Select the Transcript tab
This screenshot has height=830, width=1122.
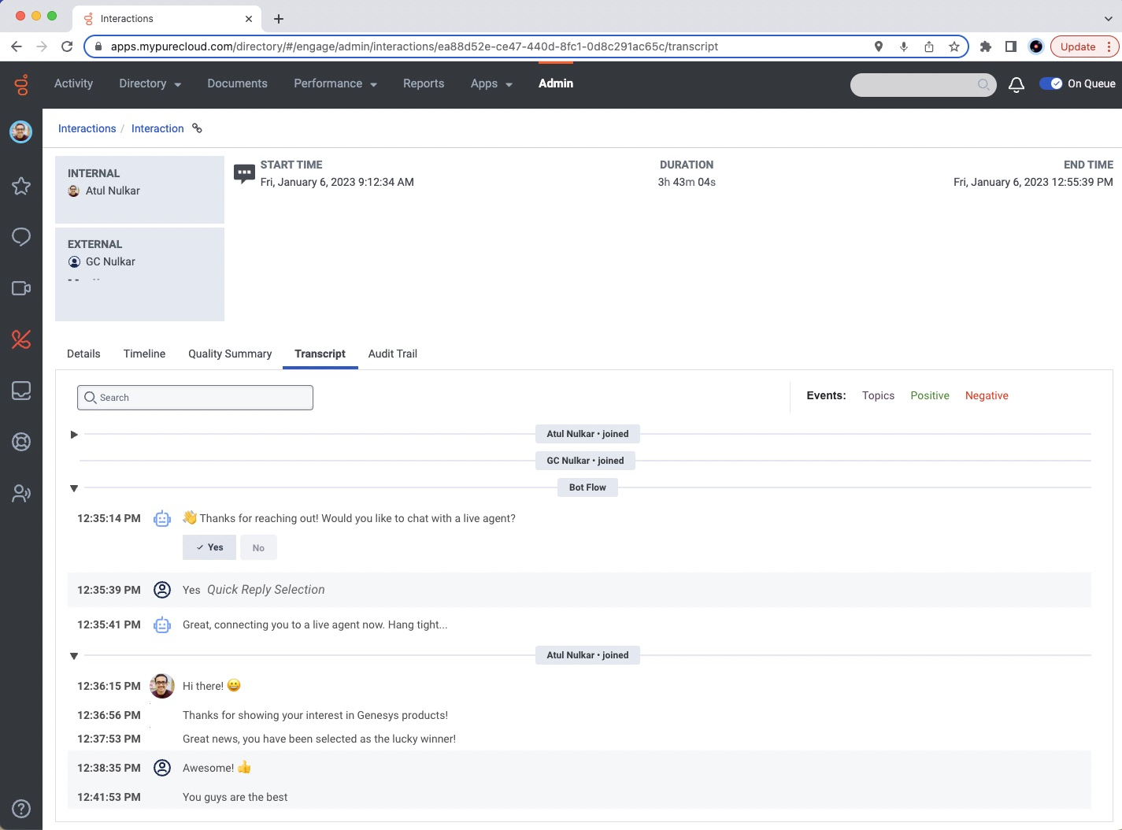(x=320, y=354)
